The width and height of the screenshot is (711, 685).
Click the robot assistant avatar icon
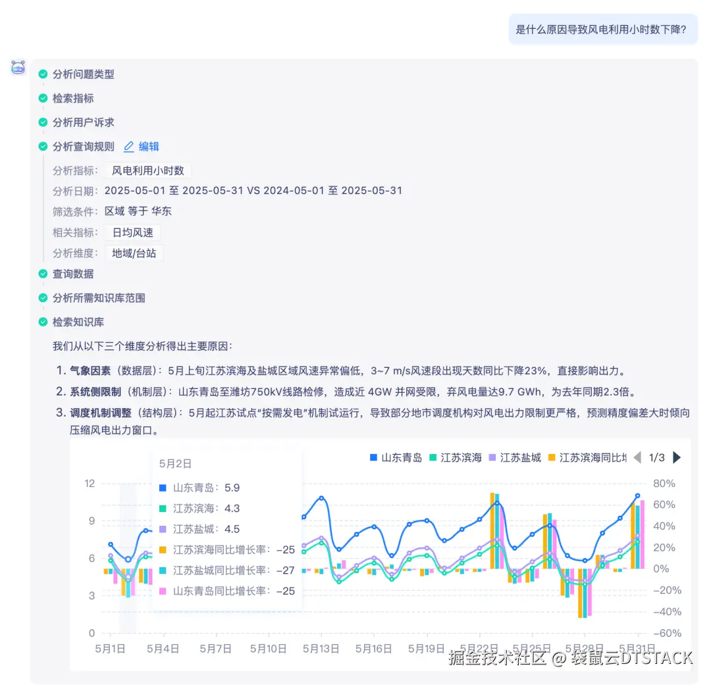18,68
